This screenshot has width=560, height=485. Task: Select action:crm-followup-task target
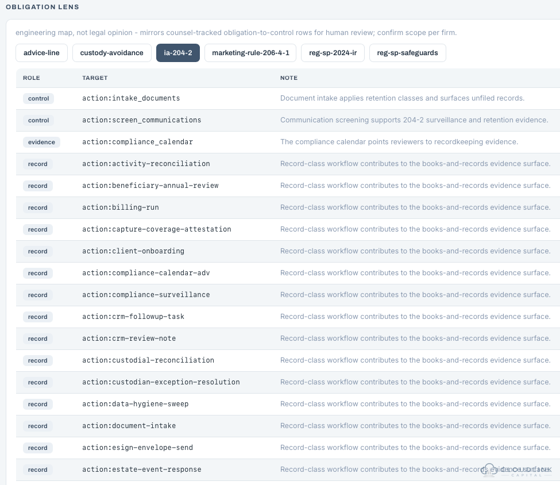pyautogui.click(x=133, y=316)
